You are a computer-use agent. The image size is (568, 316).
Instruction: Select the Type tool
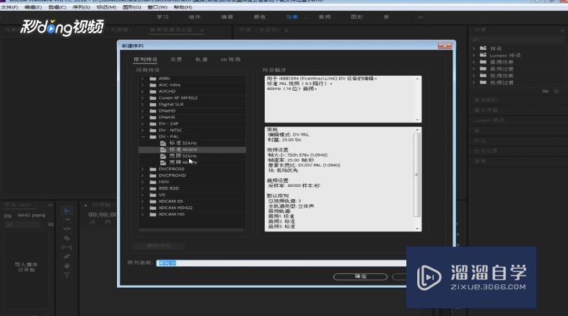[66, 275]
